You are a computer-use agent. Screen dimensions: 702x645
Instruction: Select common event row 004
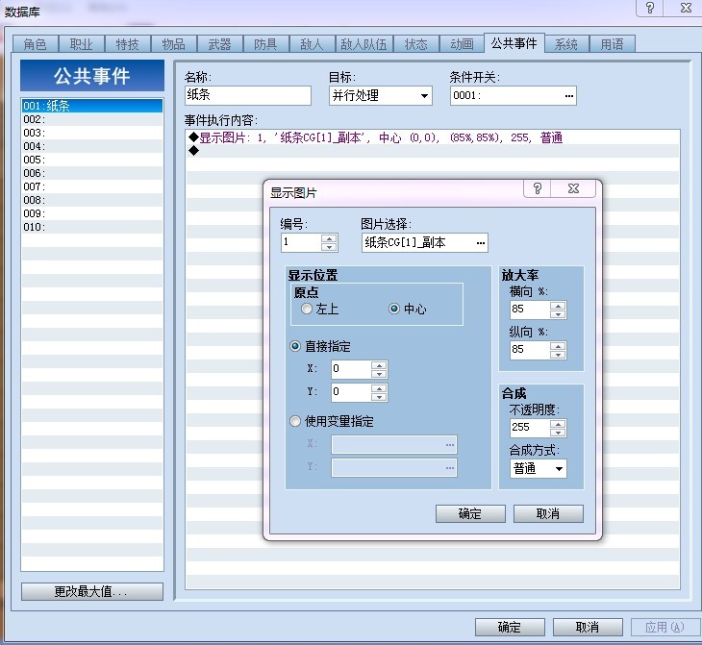click(91, 146)
